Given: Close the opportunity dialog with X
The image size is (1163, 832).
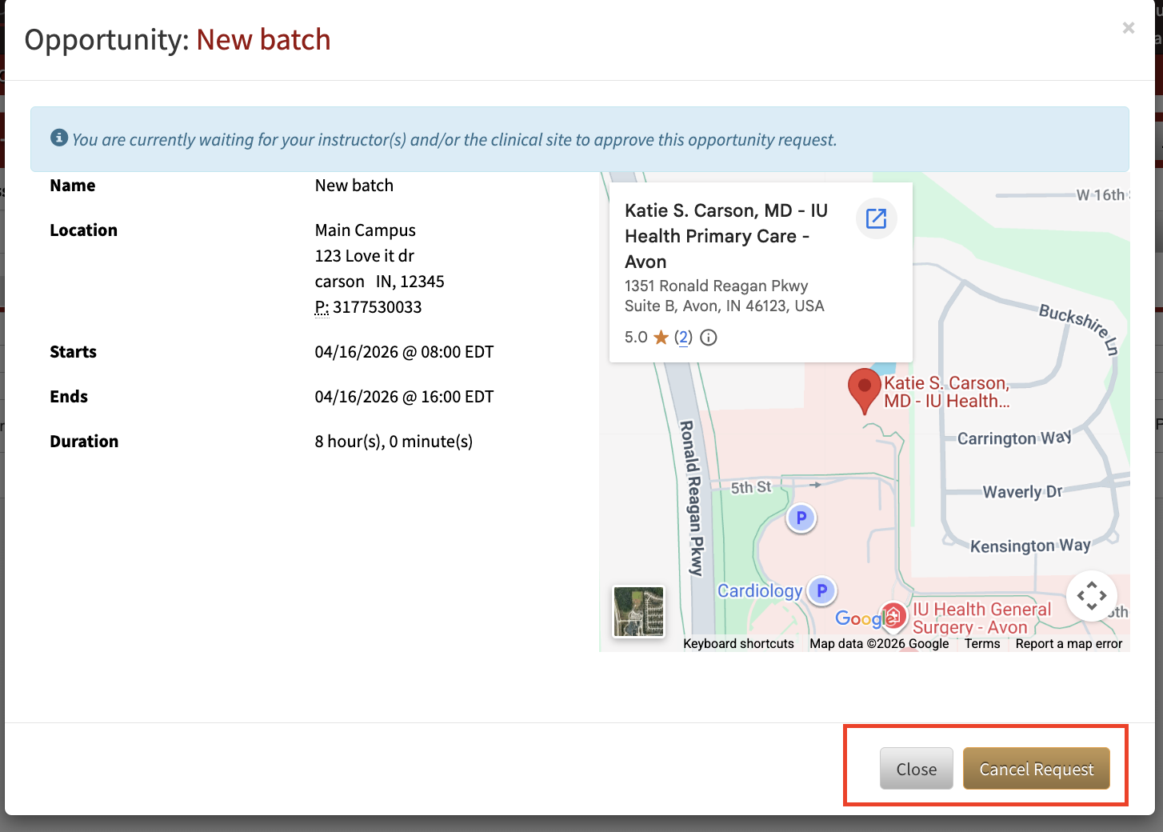Looking at the screenshot, I should click(1129, 28).
